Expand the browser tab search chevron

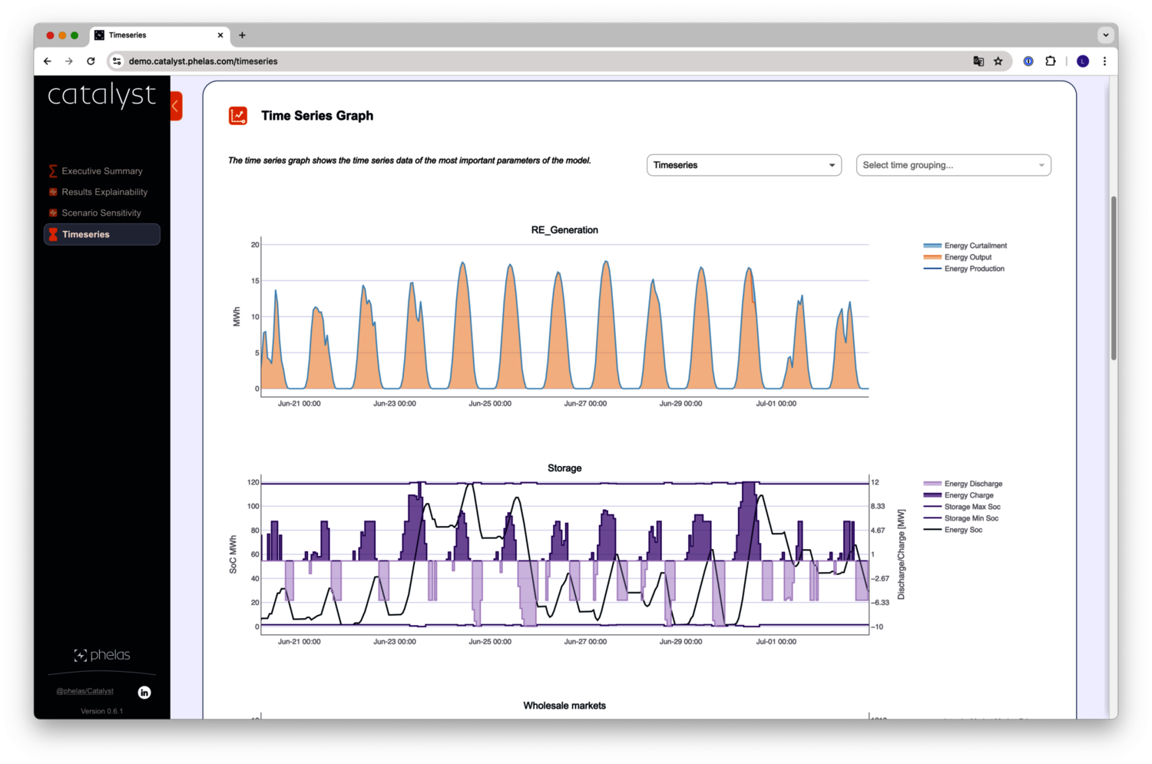coord(1105,35)
